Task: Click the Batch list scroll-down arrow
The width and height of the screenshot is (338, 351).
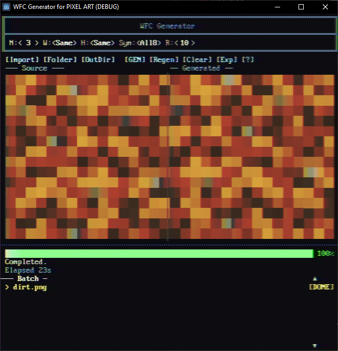Action: [x=315, y=346]
